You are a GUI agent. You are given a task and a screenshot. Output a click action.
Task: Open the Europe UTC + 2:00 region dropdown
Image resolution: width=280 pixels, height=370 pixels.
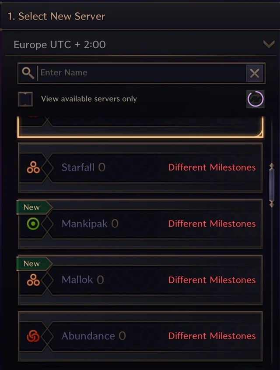coord(140,44)
